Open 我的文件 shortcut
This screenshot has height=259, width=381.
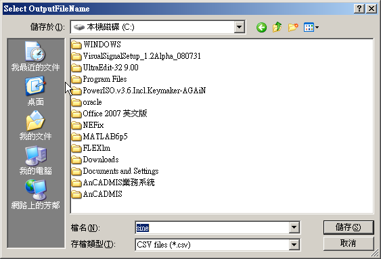pos(35,126)
